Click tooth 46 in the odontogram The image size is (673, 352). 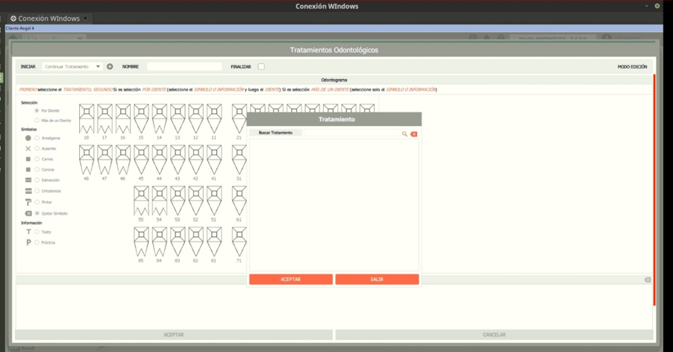pyautogui.click(x=123, y=160)
